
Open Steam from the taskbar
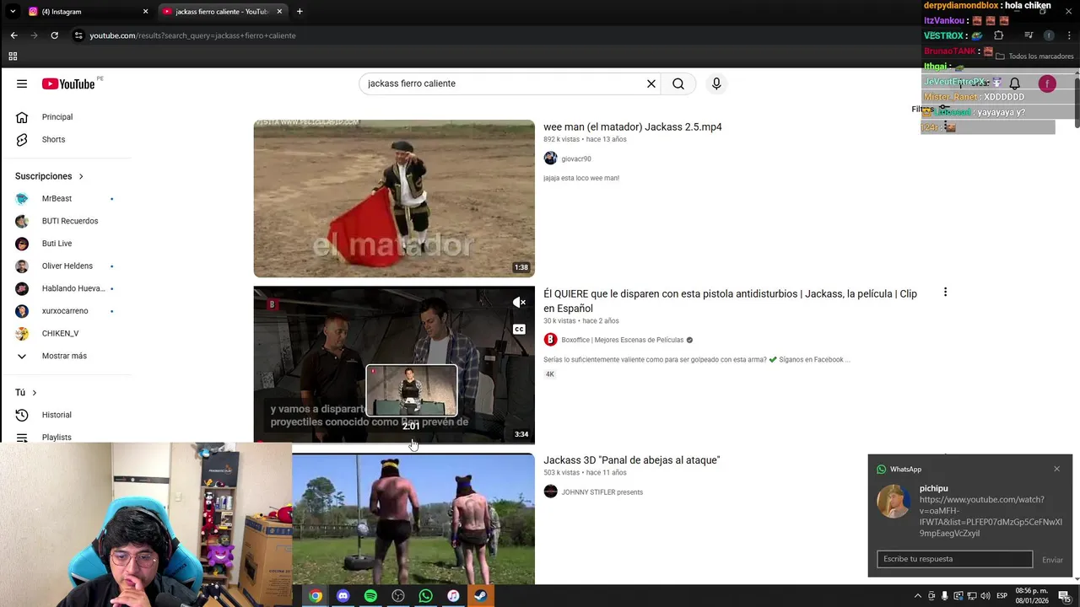coord(480,596)
